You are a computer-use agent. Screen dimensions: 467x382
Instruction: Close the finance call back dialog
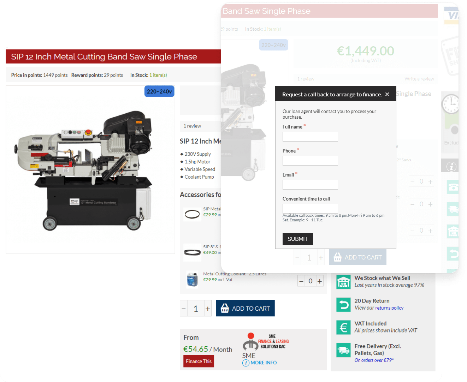point(387,94)
